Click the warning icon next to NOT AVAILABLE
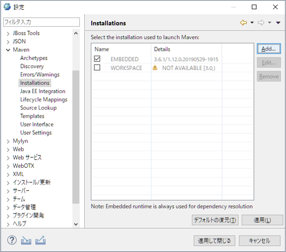The height and width of the screenshot is (252, 286). click(155, 68)
